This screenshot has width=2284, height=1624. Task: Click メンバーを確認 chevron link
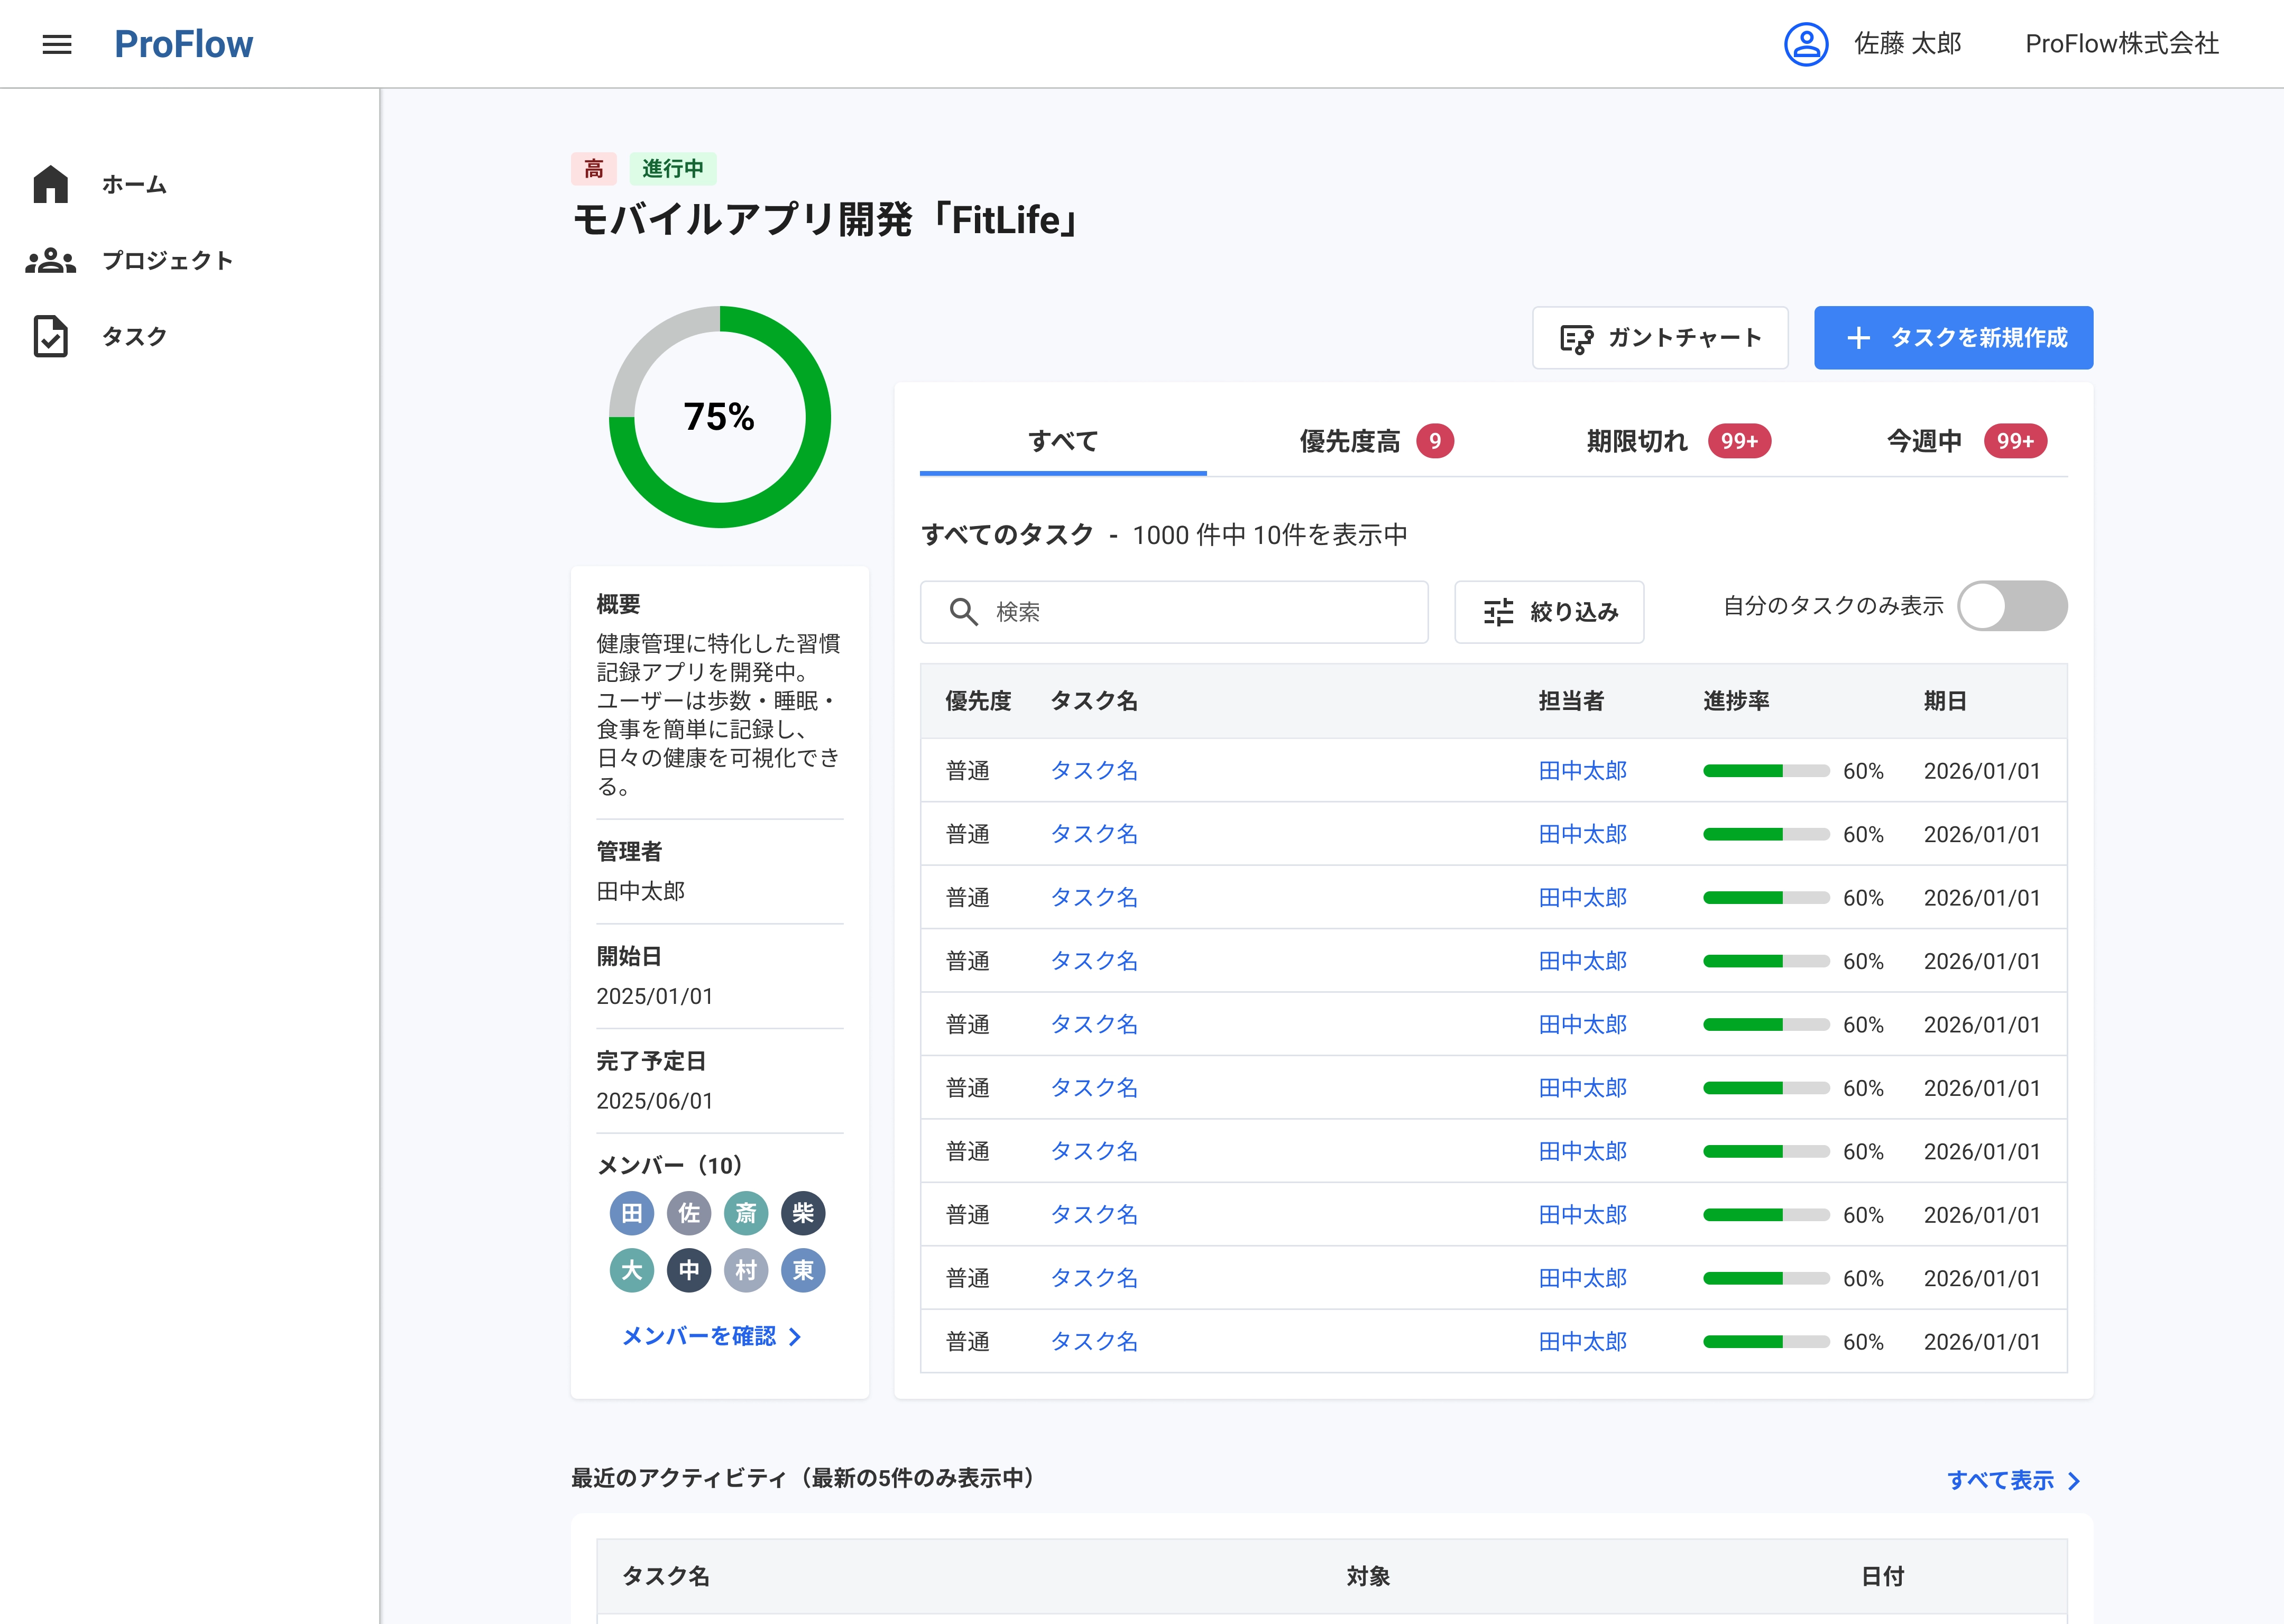click(x=712, y=1336)
